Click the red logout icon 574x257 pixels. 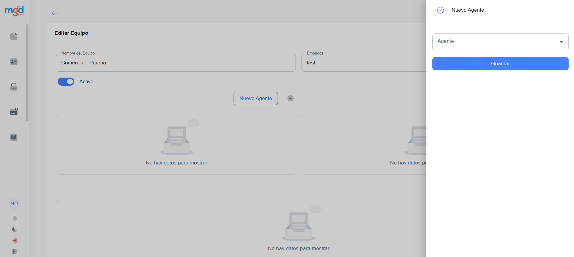[15, 241]
